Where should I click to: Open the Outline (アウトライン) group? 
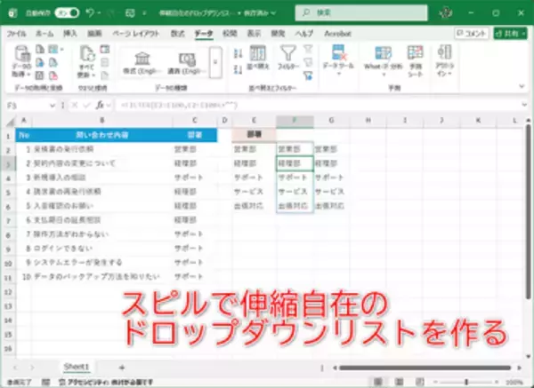[x=444, y=60]
